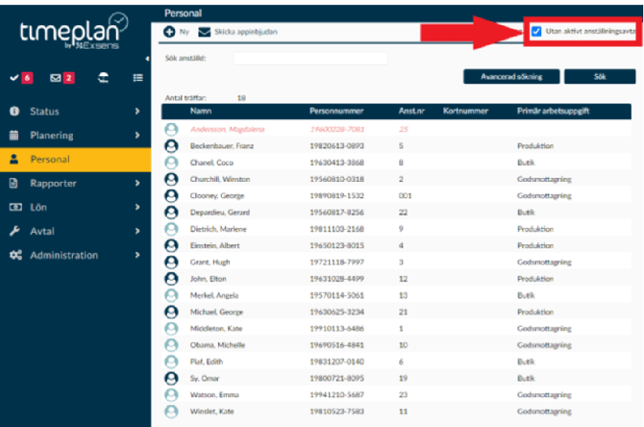Open the mail messages icon with badge 2

[55, 77]
